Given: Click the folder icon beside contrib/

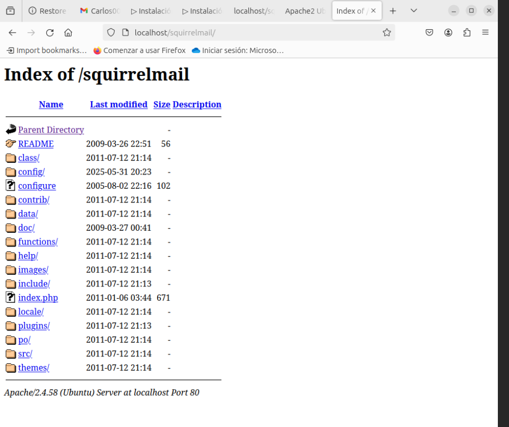Looking at the screenshot, I should coord(11,200).
